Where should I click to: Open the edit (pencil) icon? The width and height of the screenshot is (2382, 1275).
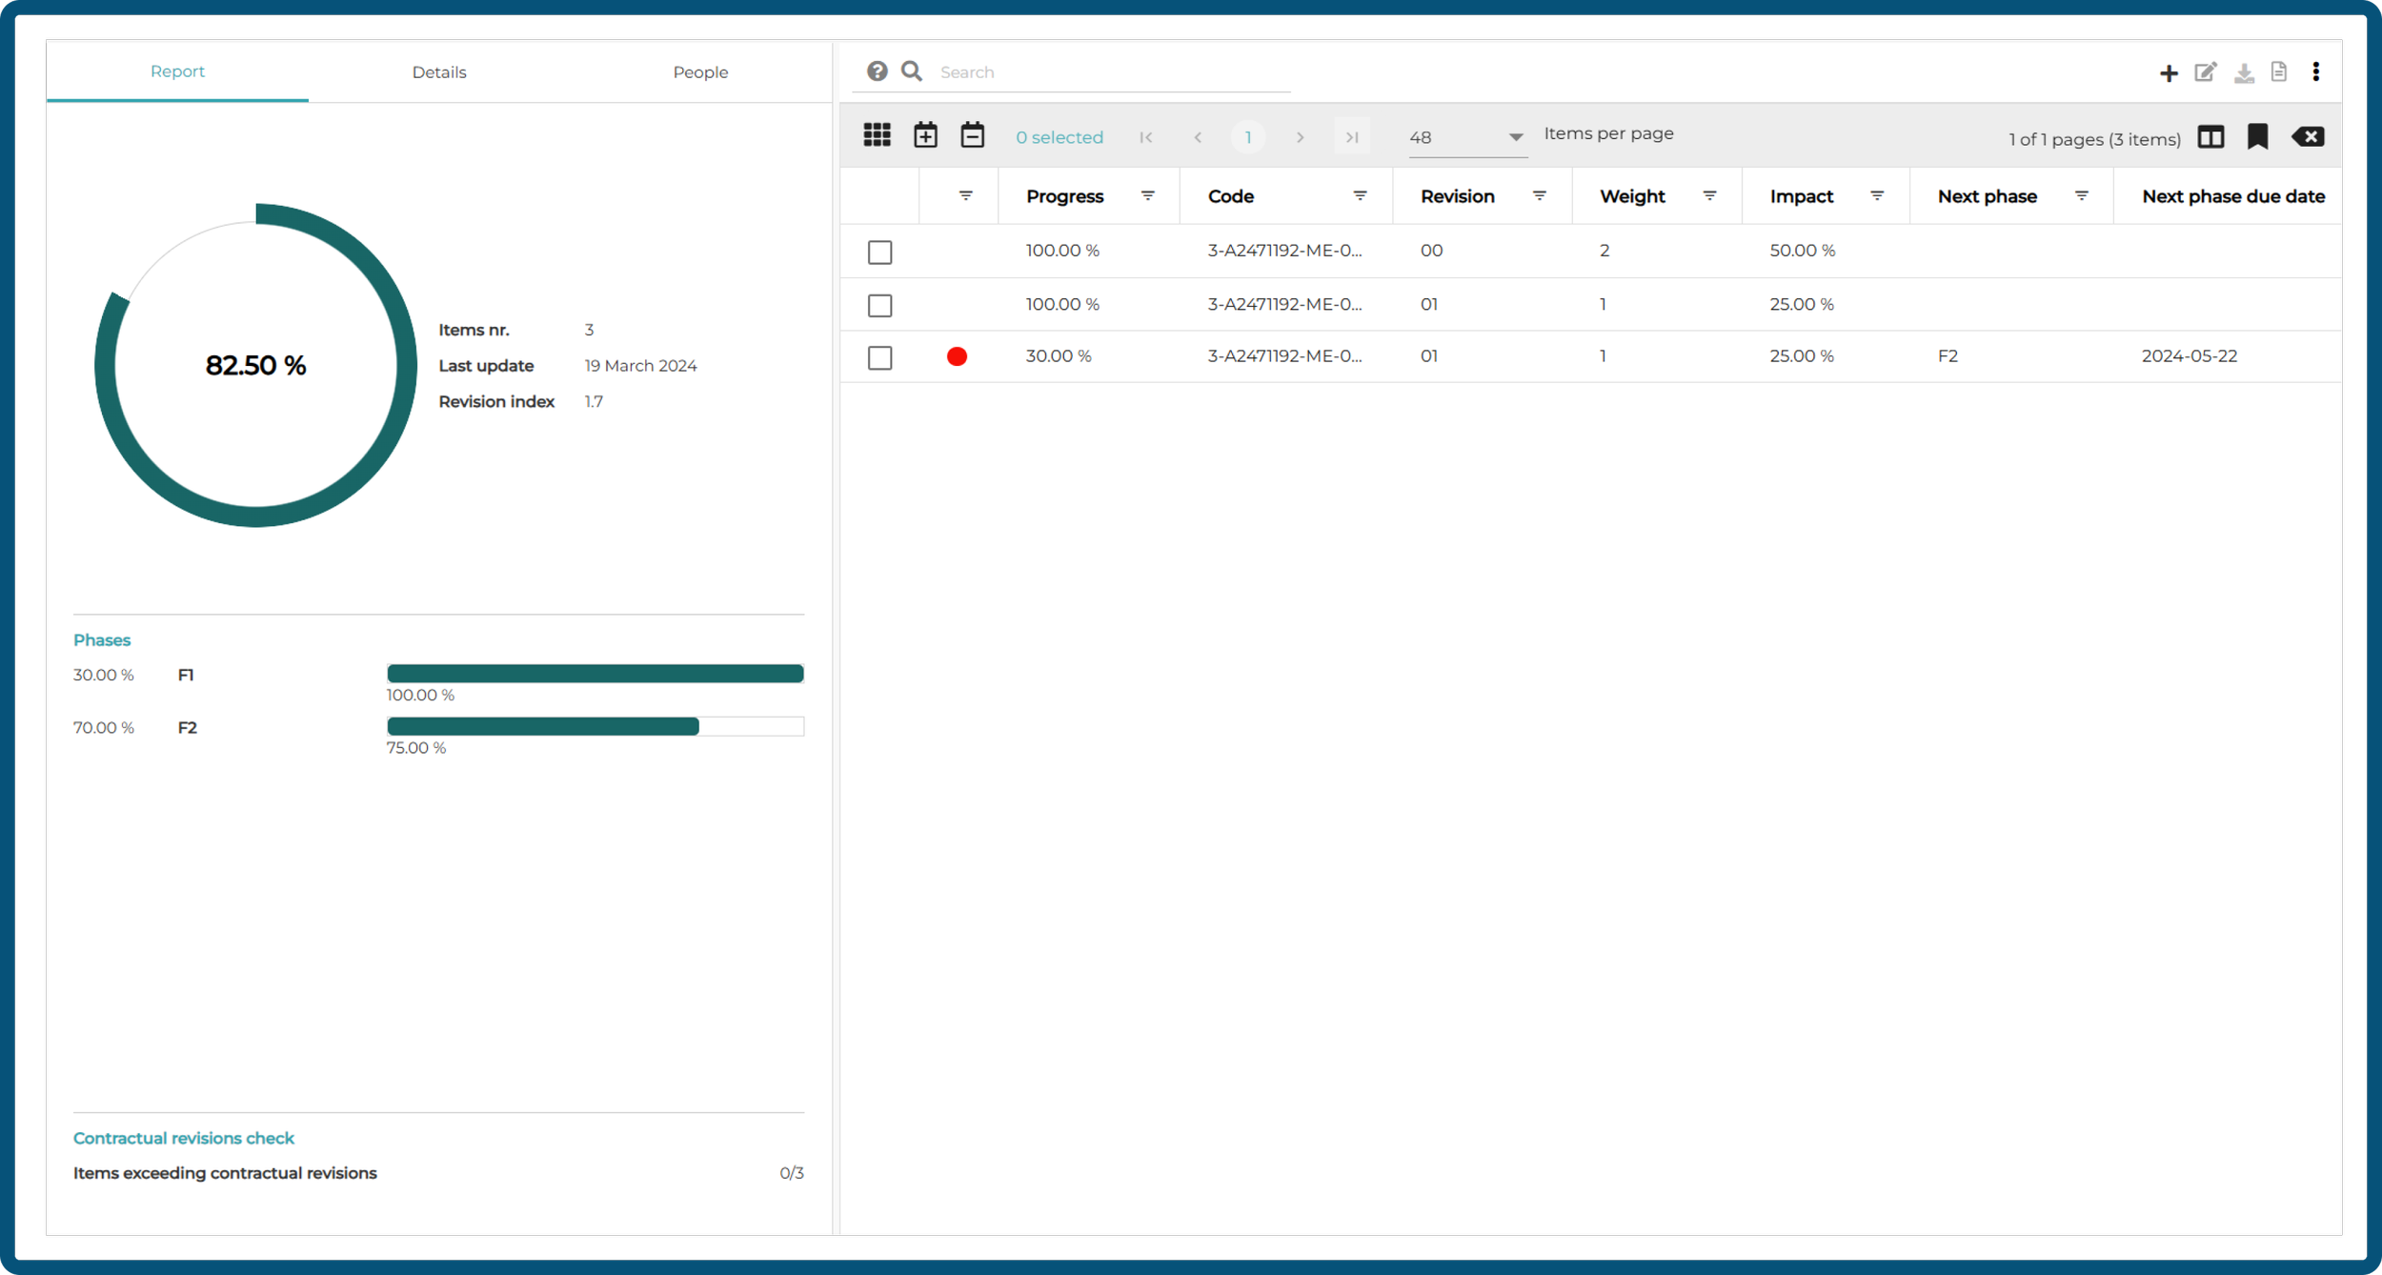(x=2207, y=71)
